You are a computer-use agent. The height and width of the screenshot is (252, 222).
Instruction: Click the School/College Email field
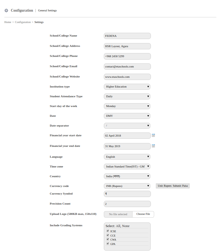coord(127,67)
